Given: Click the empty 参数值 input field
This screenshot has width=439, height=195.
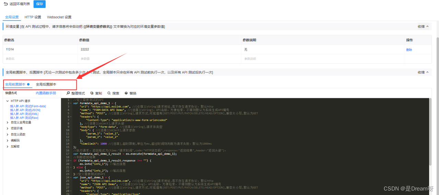Looking at the screenshot, I should tap(159, 59).
